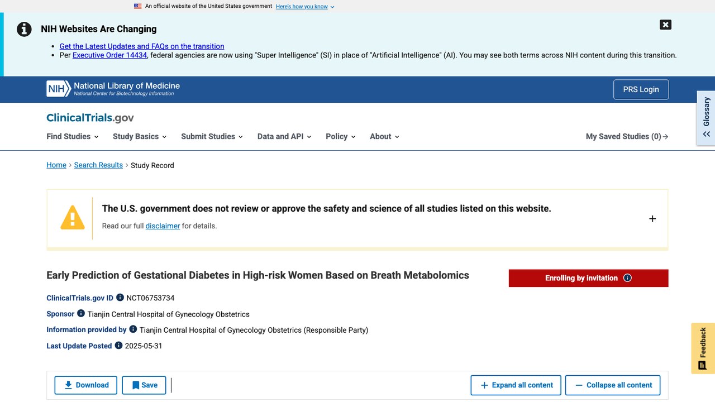
Task: Save this study with bookmark button
Action: (144, 385)
